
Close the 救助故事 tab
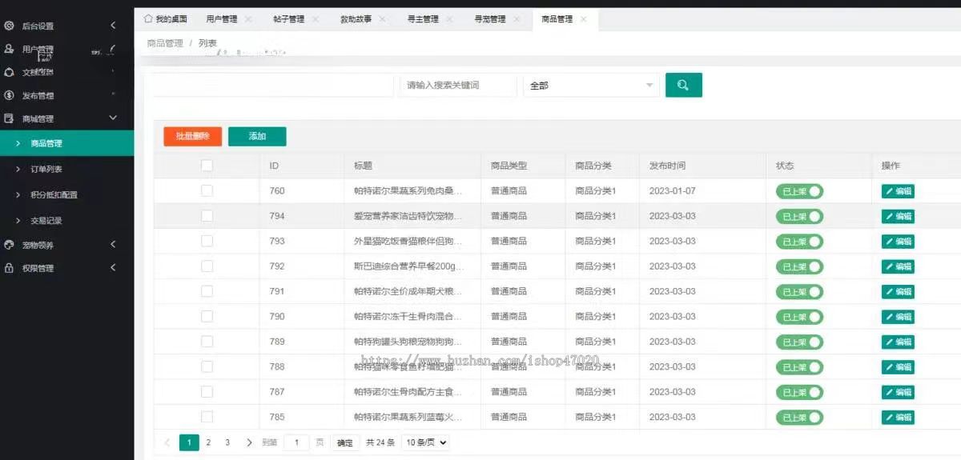[x=382, y=19]
